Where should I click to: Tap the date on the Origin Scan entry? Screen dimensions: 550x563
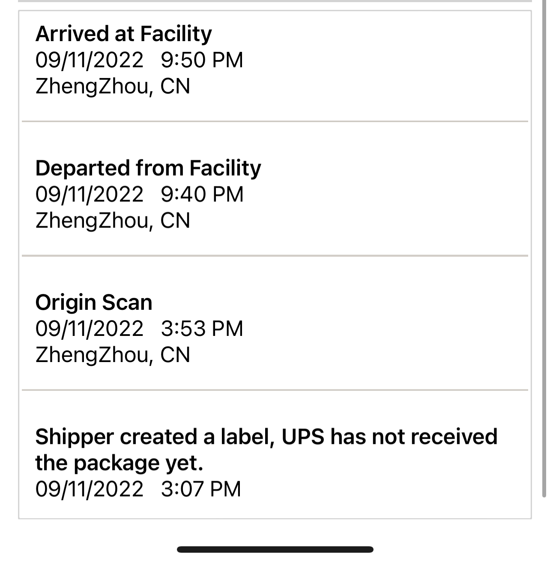tap(89, 329)
